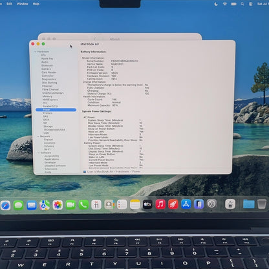Launch Apple TV app from Dock
This screenshot has width=269, height=269.
point(147,204)
